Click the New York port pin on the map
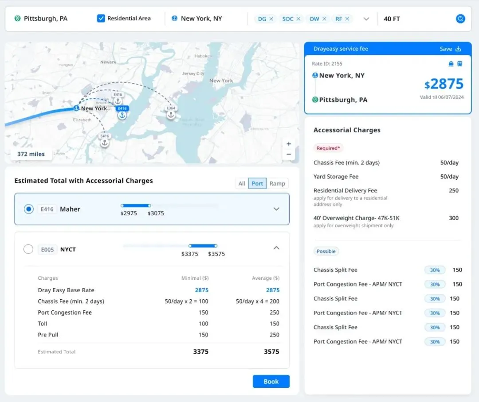 coord(76,108)
